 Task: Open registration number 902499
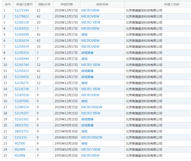[x=20, y=150]
